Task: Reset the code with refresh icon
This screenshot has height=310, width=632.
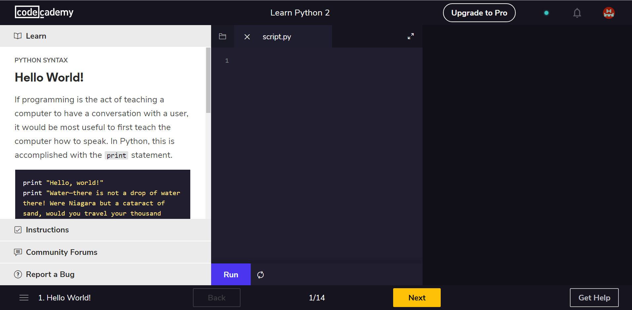Action: [x=260, y=275]
